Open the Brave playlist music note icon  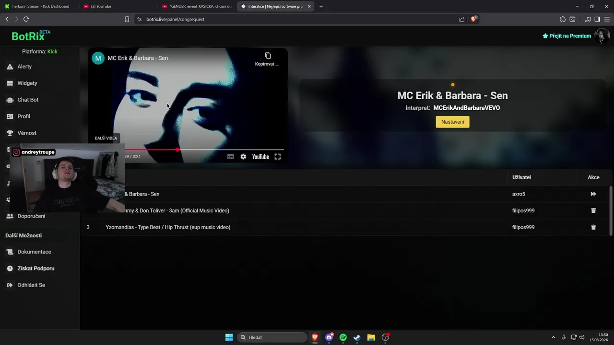[x=588, y=19]
